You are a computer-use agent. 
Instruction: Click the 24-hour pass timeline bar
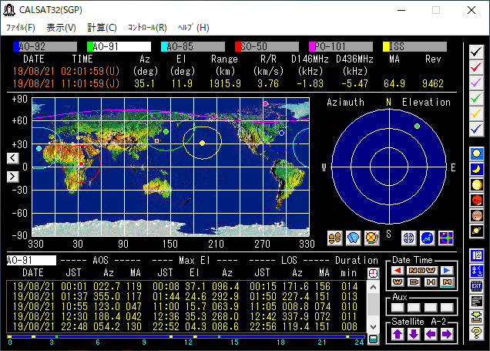coord(186,337)
